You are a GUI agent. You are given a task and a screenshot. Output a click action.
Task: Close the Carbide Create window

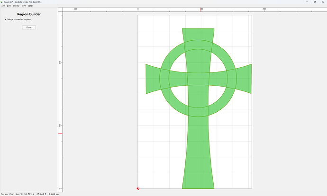tap(323, 2)
